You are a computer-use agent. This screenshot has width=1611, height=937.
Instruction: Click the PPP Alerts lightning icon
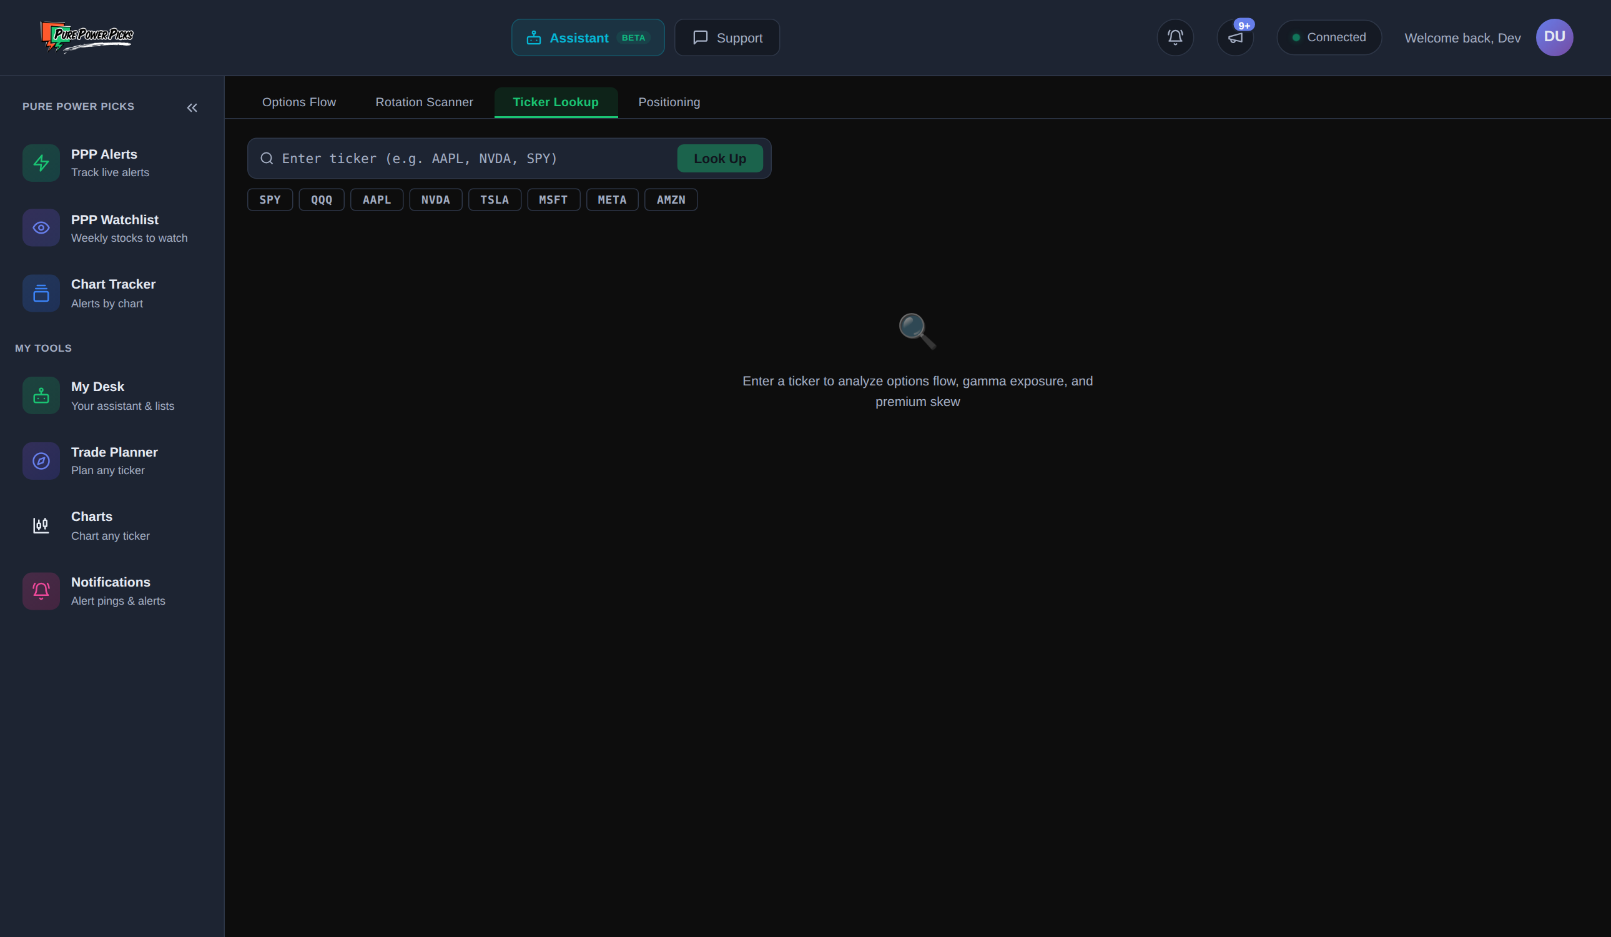[x=41, y=163]
